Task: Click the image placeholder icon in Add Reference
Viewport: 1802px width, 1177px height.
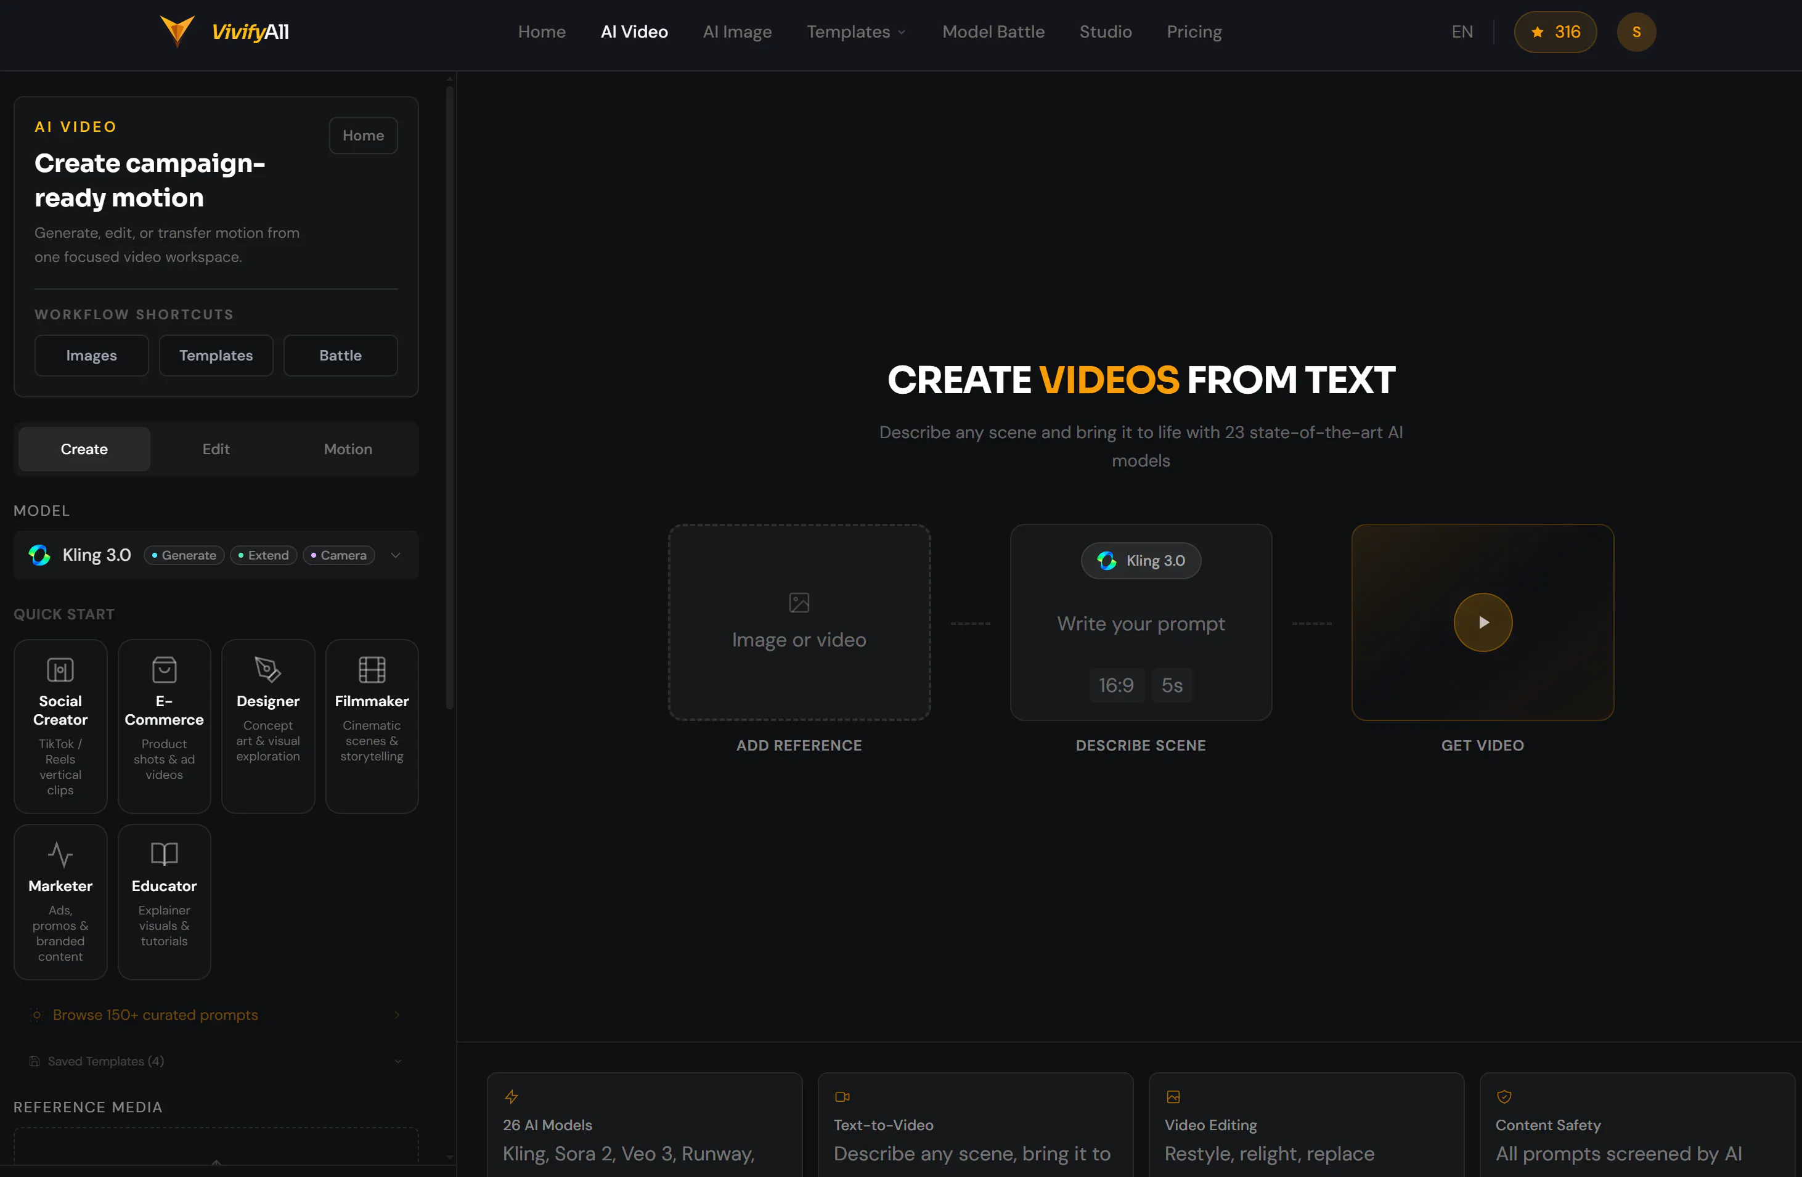Action: pos(799,603)
